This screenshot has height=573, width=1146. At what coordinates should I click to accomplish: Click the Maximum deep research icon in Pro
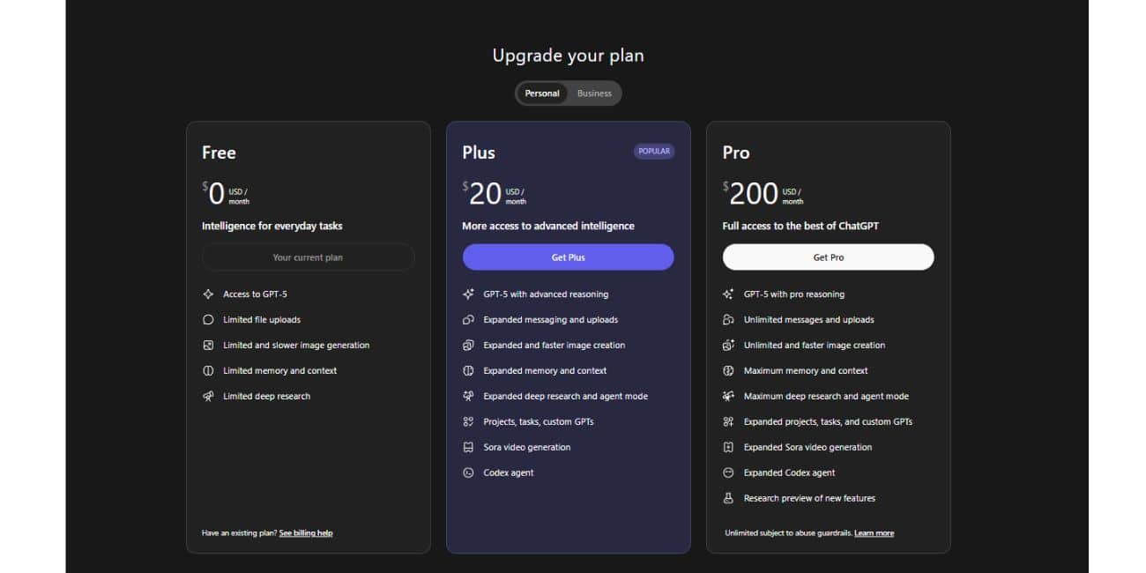click(x=728, y=397)
